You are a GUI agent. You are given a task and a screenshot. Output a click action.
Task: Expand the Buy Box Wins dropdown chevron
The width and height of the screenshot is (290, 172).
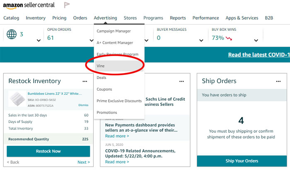256,40
